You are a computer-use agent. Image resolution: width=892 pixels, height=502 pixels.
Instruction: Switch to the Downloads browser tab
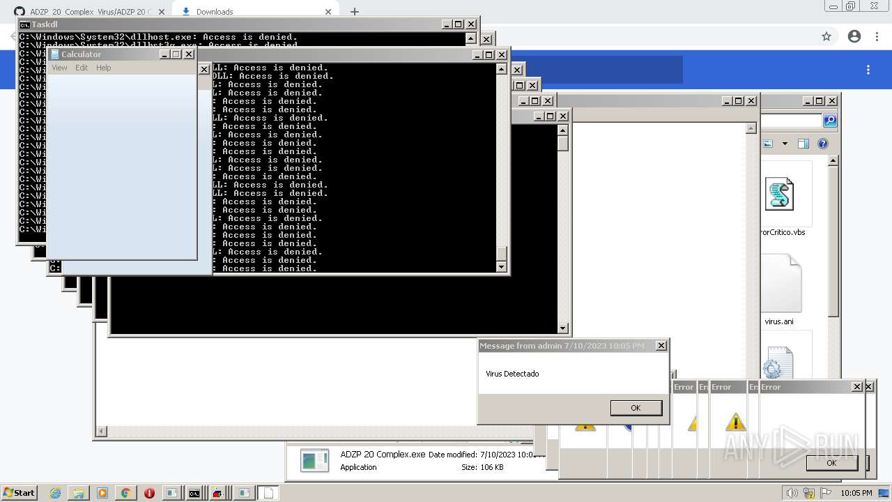coord(254,12)
